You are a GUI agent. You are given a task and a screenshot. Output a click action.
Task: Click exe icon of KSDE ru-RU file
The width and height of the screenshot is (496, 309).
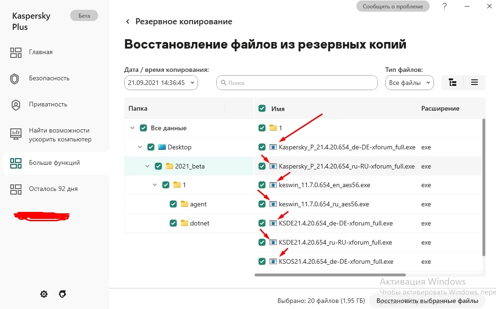[x=273, y=242]
